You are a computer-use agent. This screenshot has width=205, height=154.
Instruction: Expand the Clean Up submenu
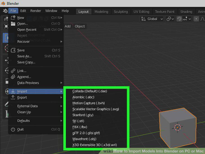(x=36, y=112)
